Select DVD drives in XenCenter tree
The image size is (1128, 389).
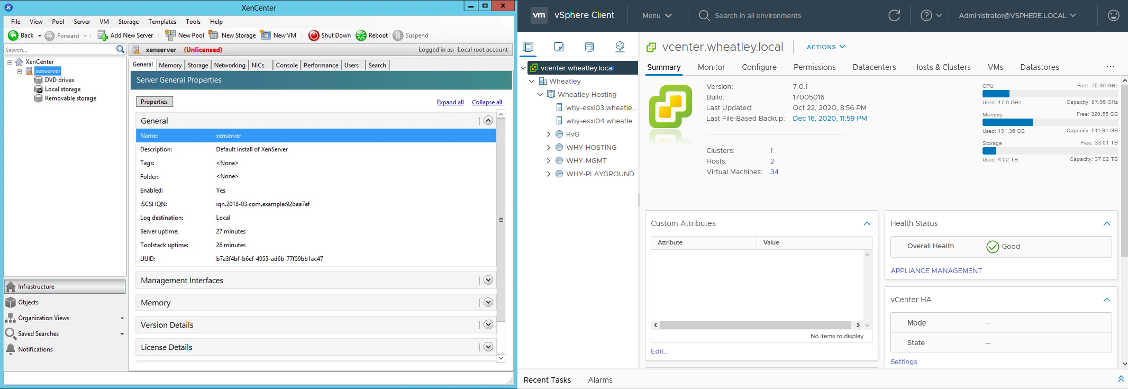coord(59,80)
